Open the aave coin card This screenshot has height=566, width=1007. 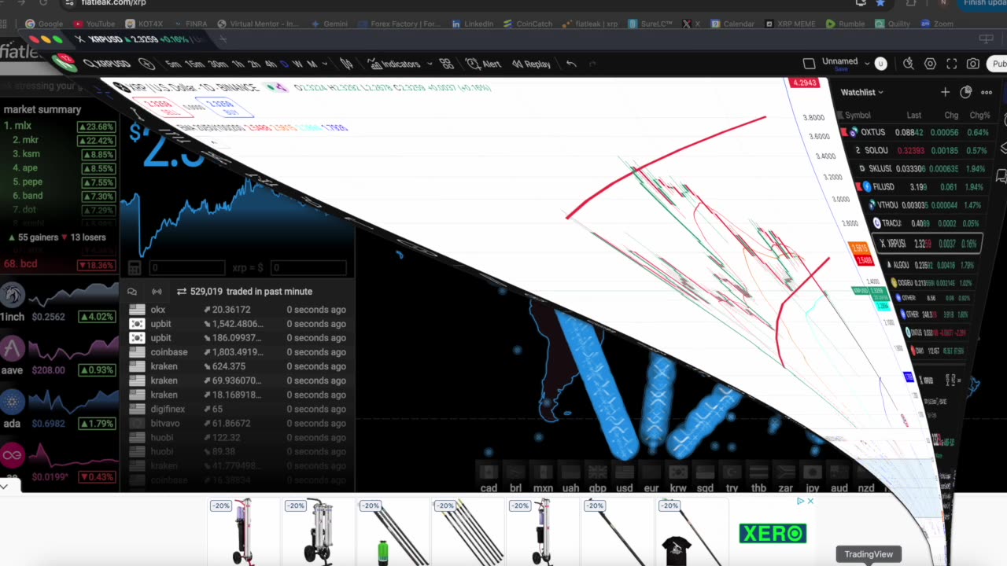pos(59,357)
